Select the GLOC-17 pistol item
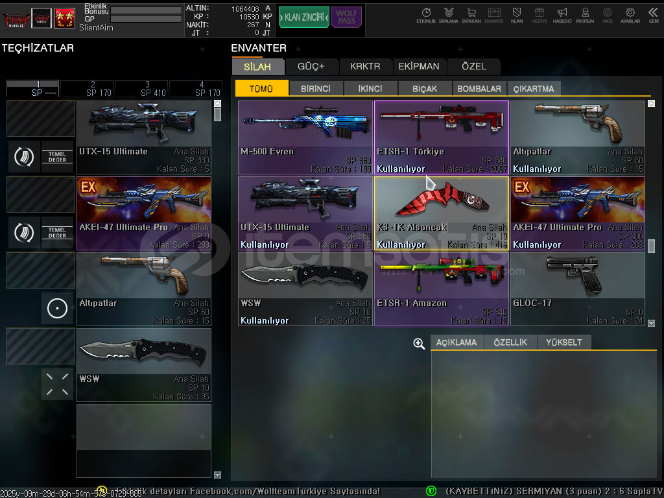This screenshot has height=498, width=664. (578, 289)
